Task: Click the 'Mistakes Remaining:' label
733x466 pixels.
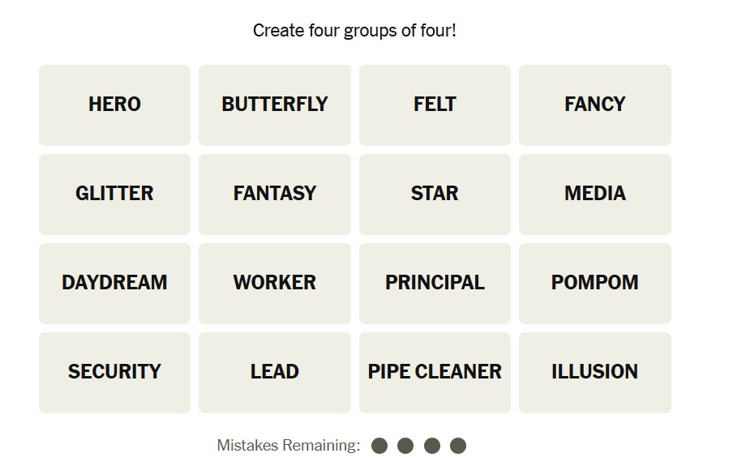Action: tap(288, 445)
